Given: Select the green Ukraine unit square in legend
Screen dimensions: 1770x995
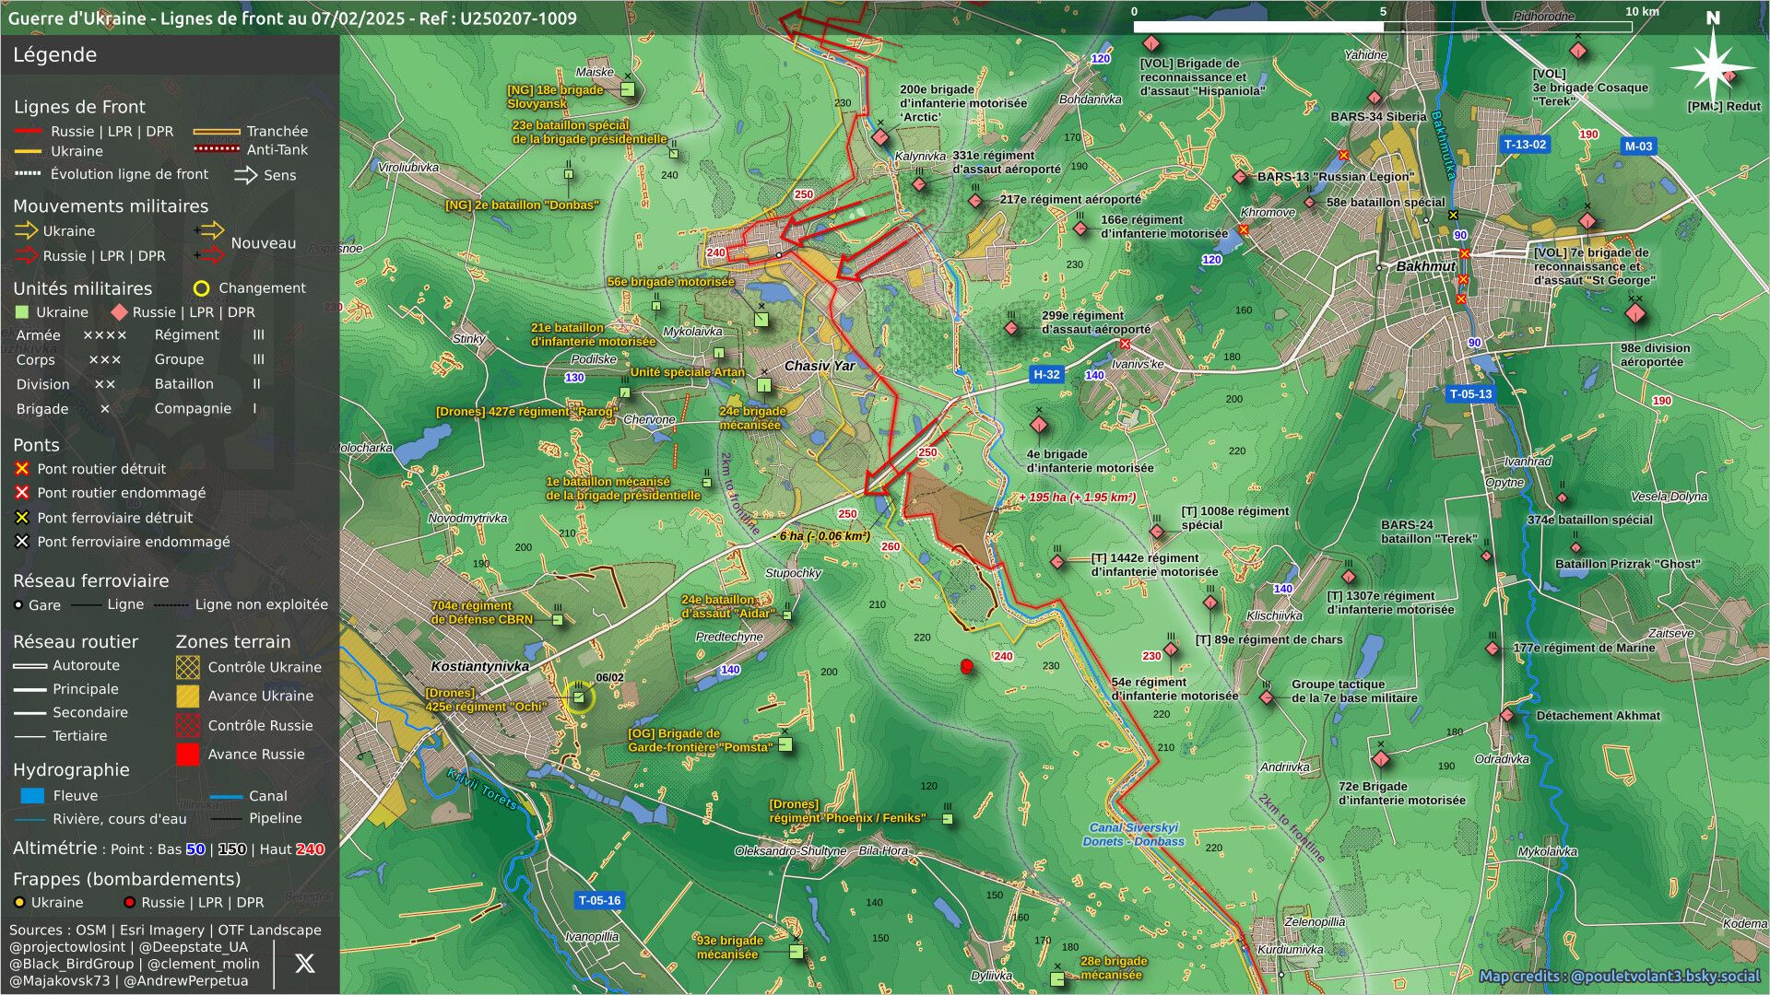Looking at the screenshot, I should coord(23,312).
